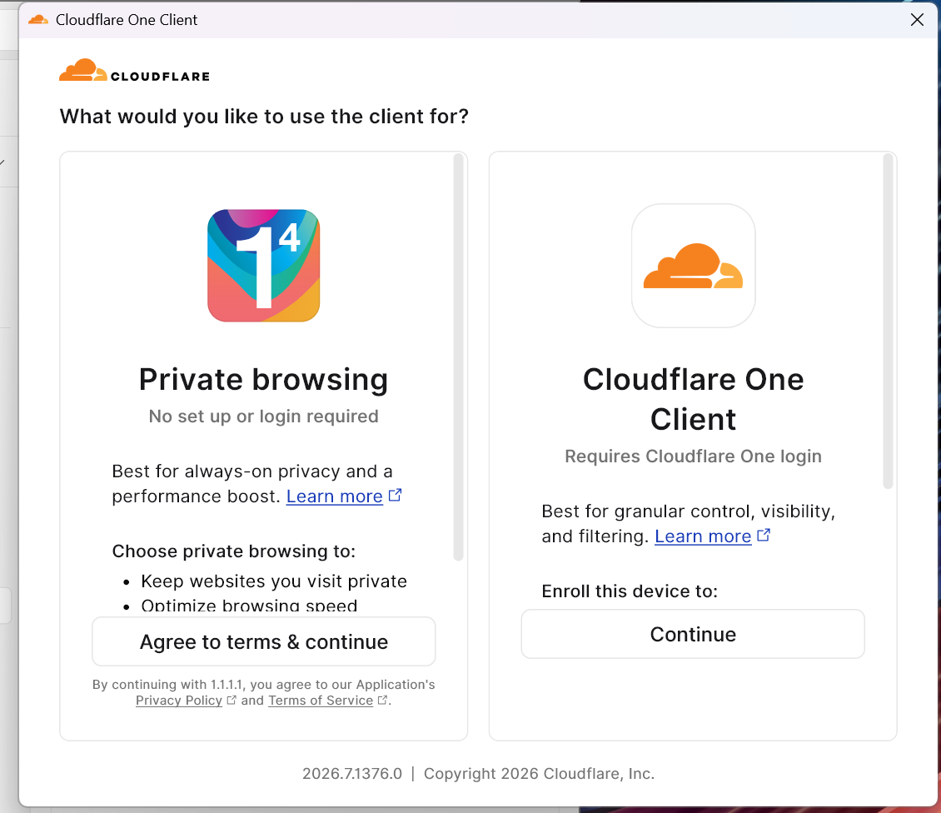Screen dimensions: 941x813
Task: Click the Private browsing heading
Action: click(263, 380)
